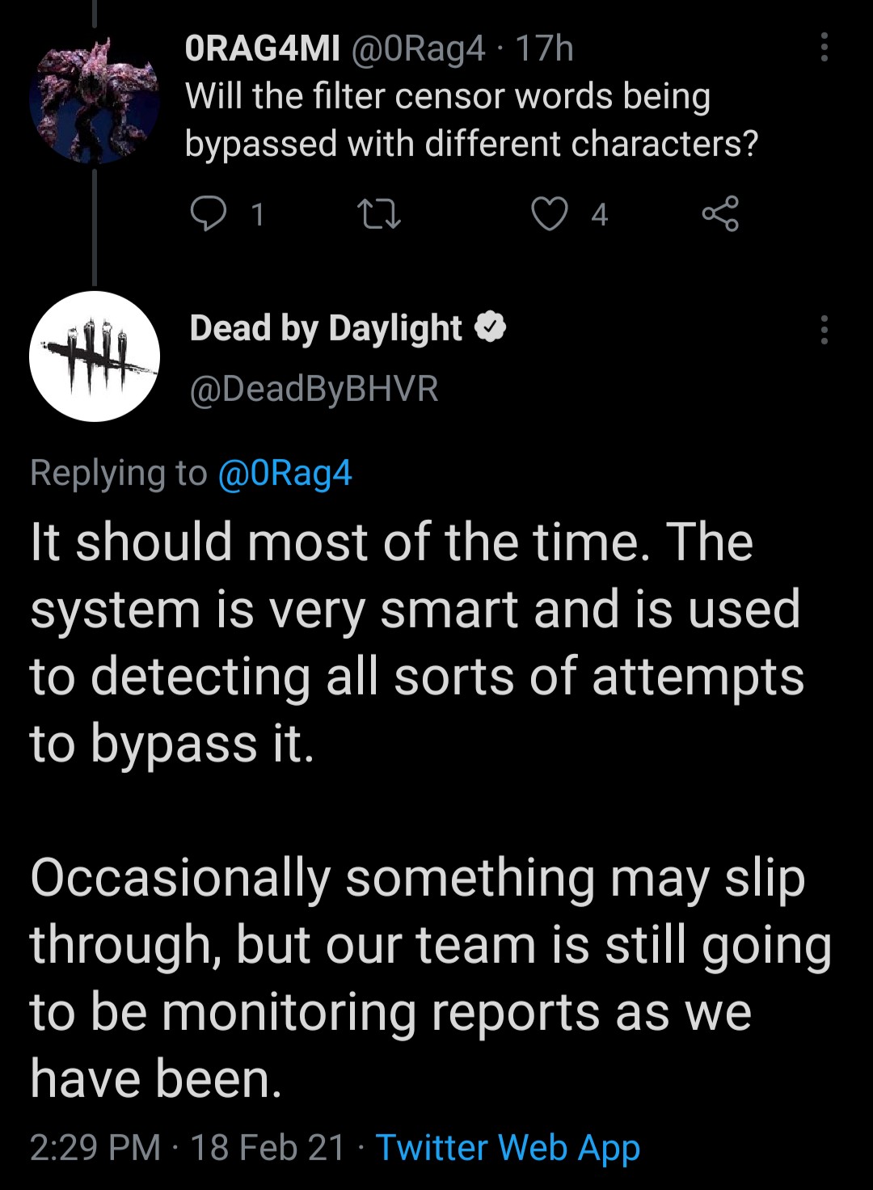Image resolution: width=873 pixels, height=1190 pixels.
Task: Tap the blue @0Rag4 link after Replying to
Action: click(285, 473)
